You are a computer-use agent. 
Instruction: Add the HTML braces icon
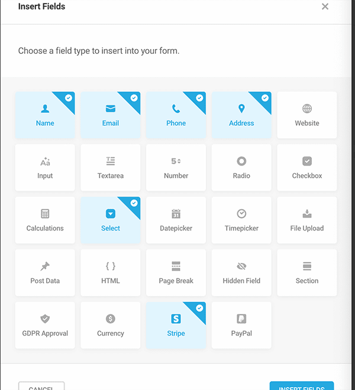pos(111,266)
